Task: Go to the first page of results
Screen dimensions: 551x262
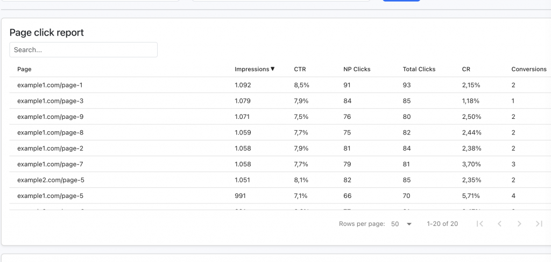Action: click(480, 224)
